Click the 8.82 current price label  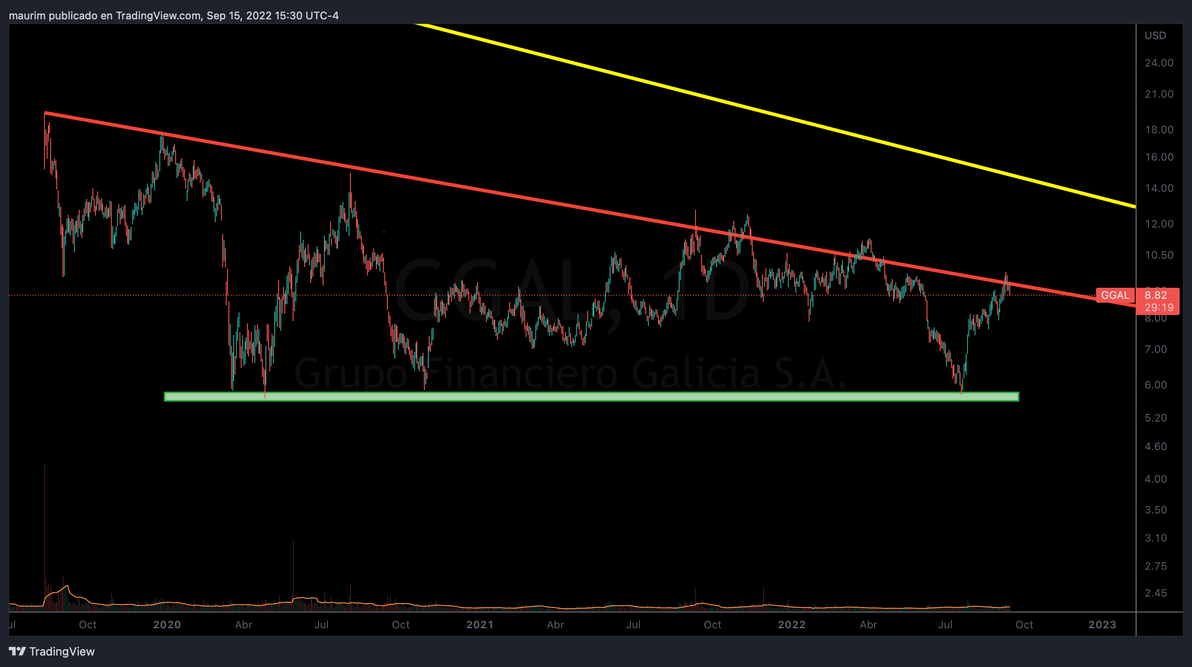click(1155, 295)
